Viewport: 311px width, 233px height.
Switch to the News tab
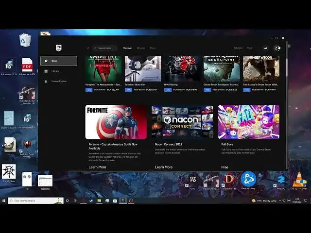153,48
